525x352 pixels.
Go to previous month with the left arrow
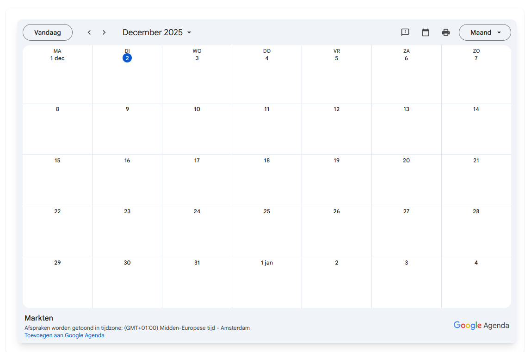[x=89, y=32]
